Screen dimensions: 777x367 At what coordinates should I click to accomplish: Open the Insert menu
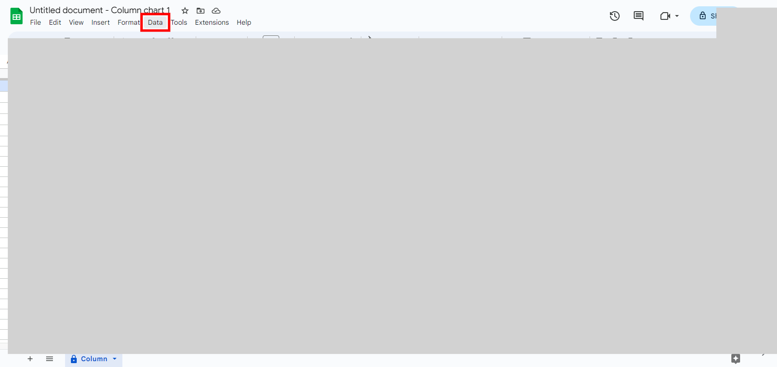pyautogui.click(x=101, y=22)
